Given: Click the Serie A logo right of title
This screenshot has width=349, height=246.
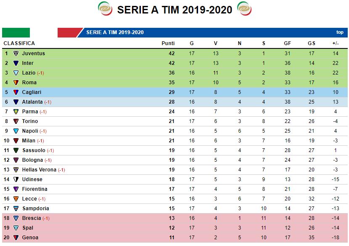Looking at the screenshot, I should pyautogui.click(x=244, y=9).
